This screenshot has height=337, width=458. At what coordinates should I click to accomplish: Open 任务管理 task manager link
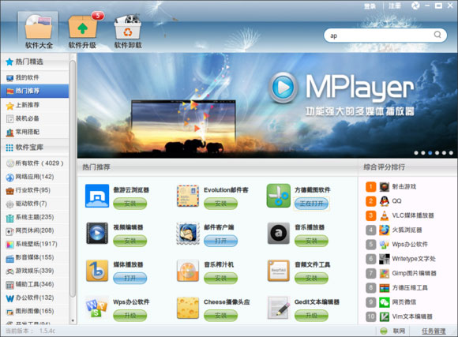tap(434, 331)
